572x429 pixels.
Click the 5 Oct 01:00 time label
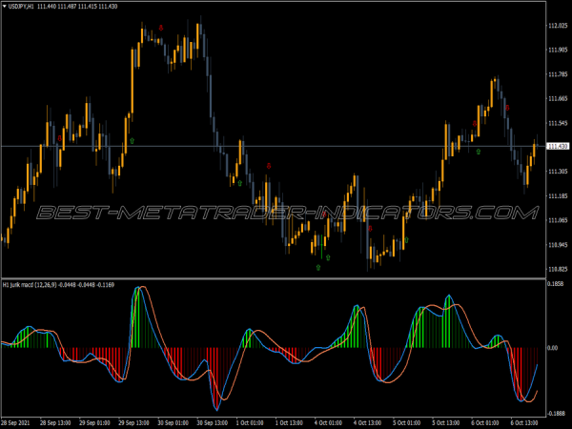pyautogui.click(x=407, y=422)
